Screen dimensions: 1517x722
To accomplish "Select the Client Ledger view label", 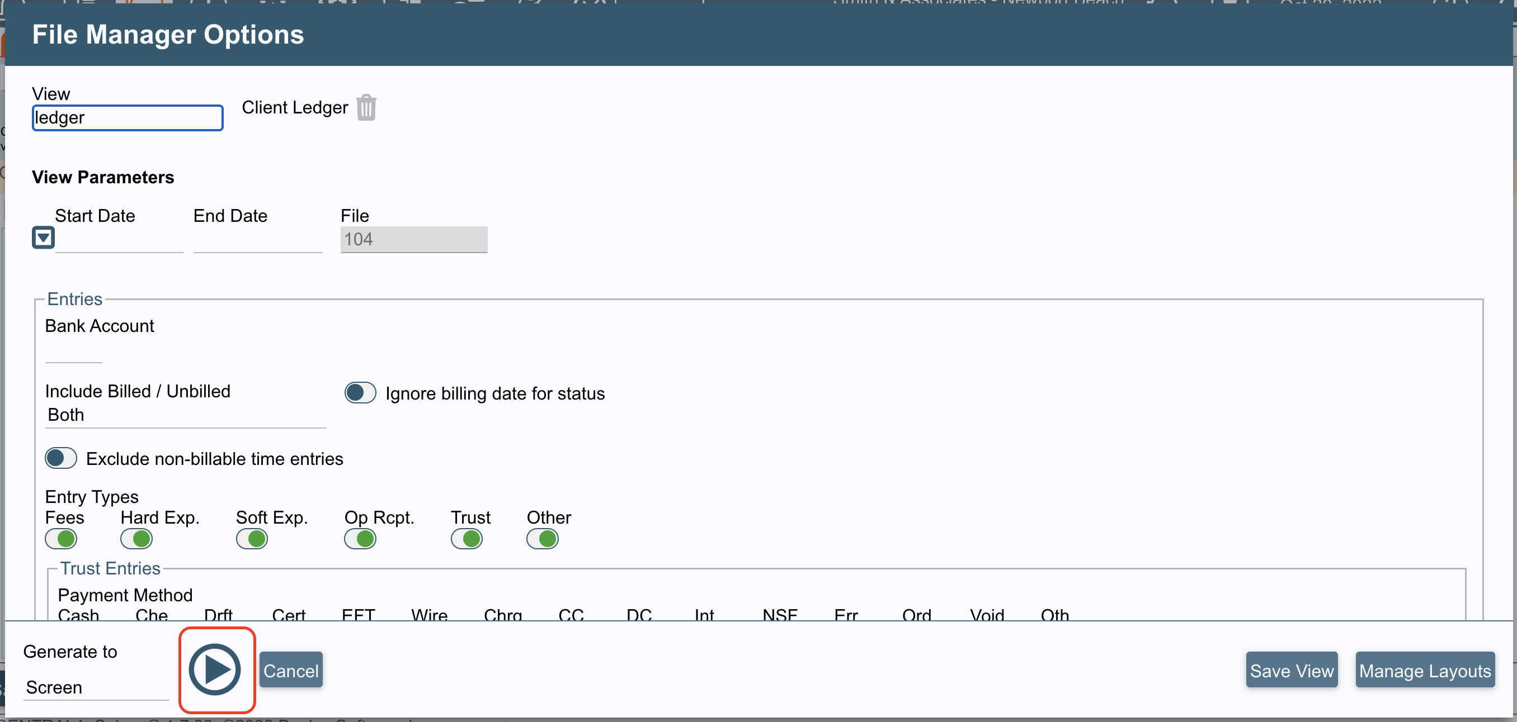I will tap(294, 108).
